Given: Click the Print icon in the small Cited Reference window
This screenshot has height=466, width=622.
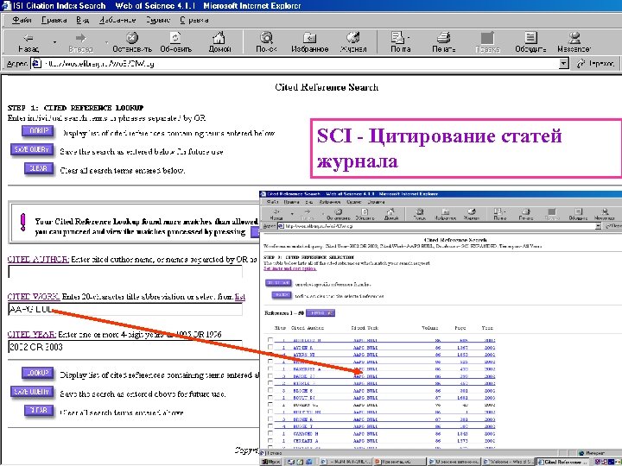Looking at the screenshot, I should [525, 212].
